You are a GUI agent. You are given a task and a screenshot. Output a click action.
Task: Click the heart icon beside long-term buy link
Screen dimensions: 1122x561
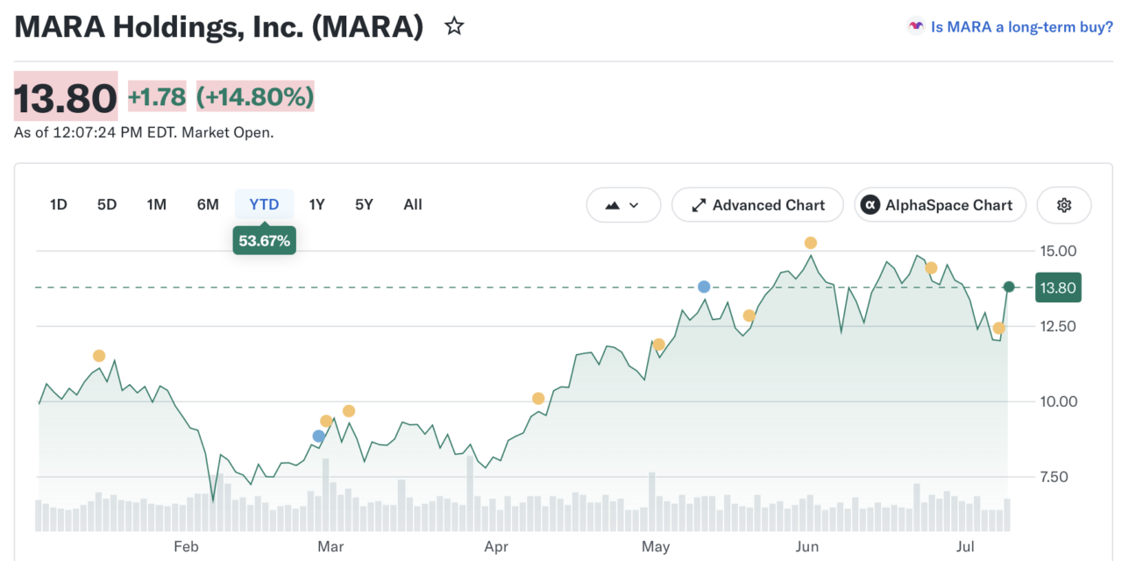pos(916,27)
